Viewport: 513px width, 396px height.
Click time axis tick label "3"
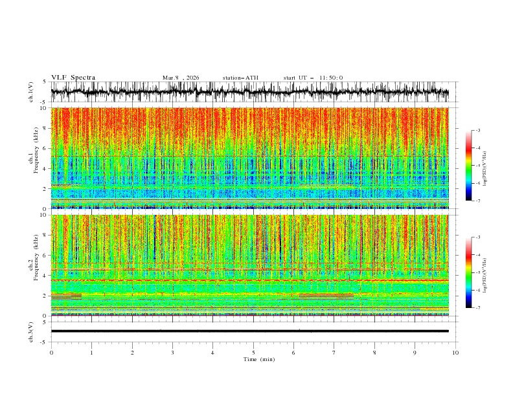(172, 353)
